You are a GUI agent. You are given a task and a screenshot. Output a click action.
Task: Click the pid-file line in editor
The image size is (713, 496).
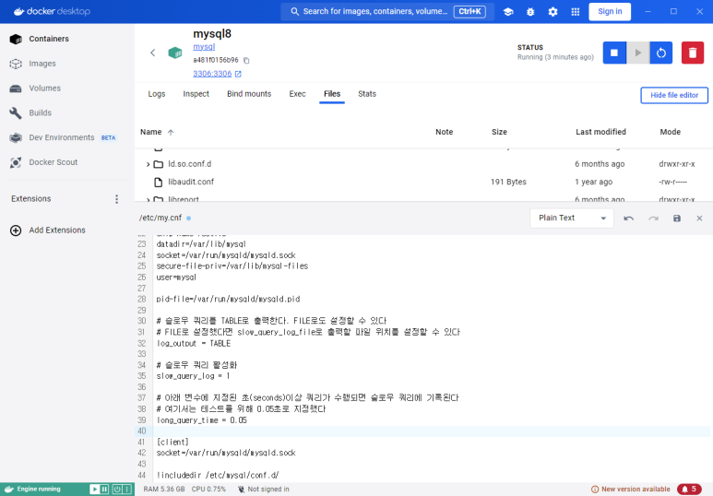point(228,299)
